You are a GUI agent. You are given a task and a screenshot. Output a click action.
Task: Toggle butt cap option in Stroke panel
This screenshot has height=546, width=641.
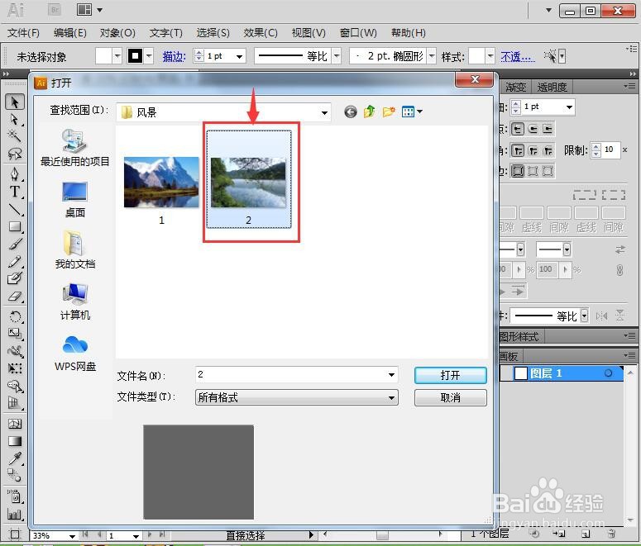click(x=518, y=130)
